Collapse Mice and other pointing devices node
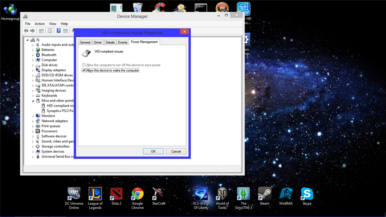The width and height of the screenshot is (386, 217). [33, 101]
